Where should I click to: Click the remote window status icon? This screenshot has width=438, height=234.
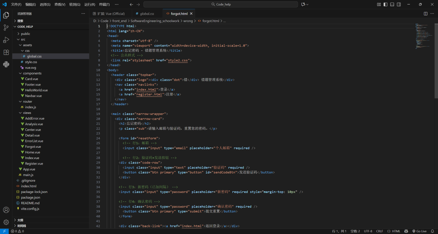point(4,231)
